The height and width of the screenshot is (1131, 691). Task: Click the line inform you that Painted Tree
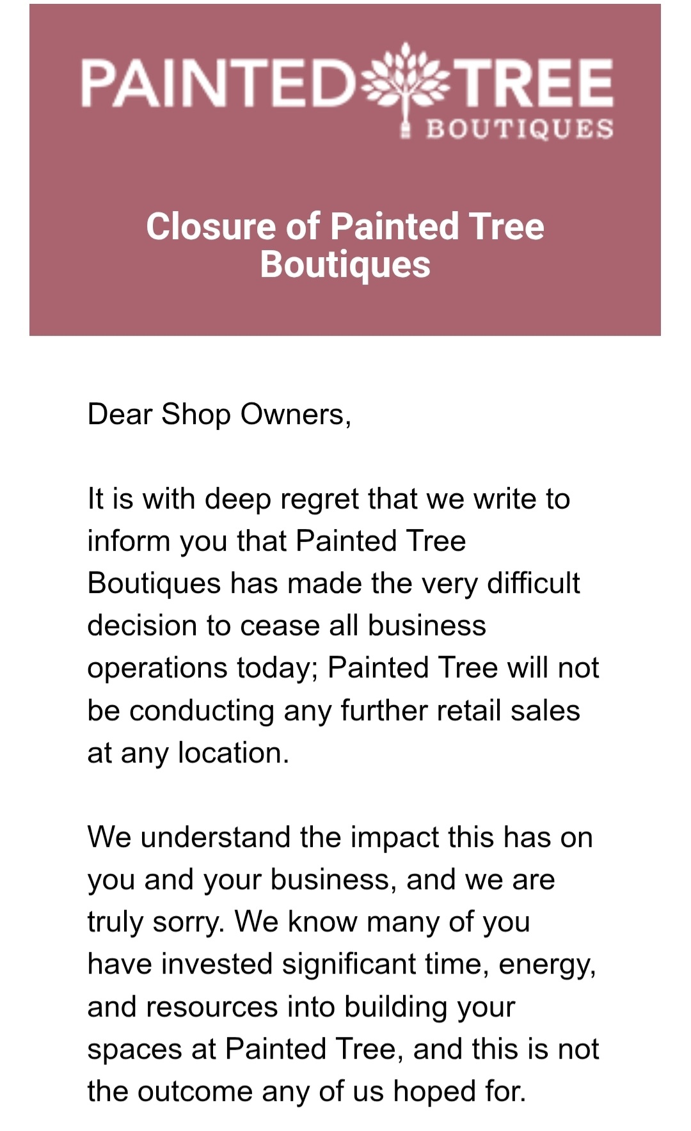(277, 541)
